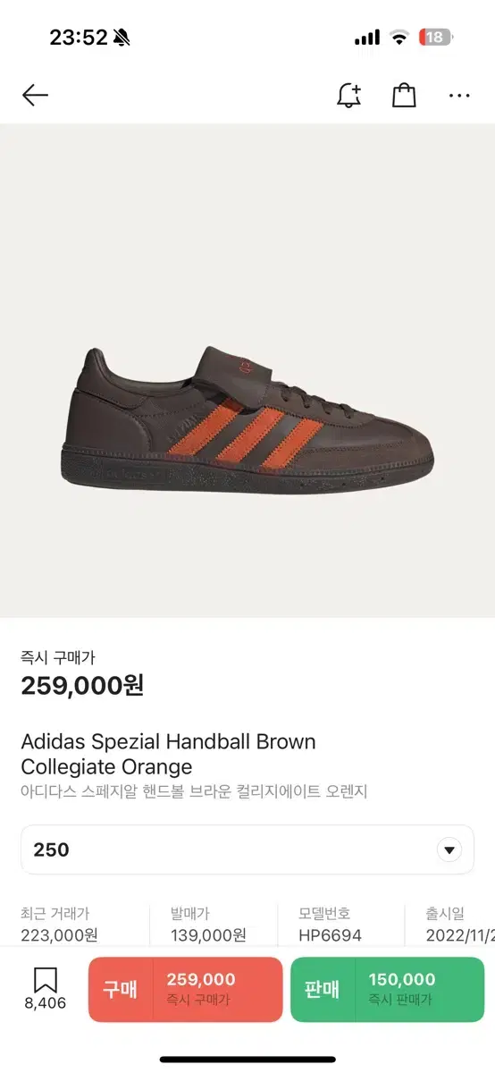495x1073 pixels.
Task: Open the shopping bag icon
Action: tap(404, 95)
